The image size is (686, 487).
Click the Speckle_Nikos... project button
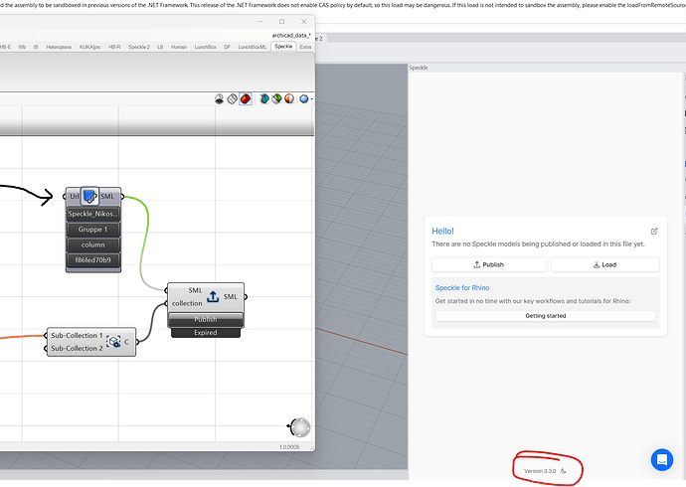pyautogui.click(x=93, y=214)
